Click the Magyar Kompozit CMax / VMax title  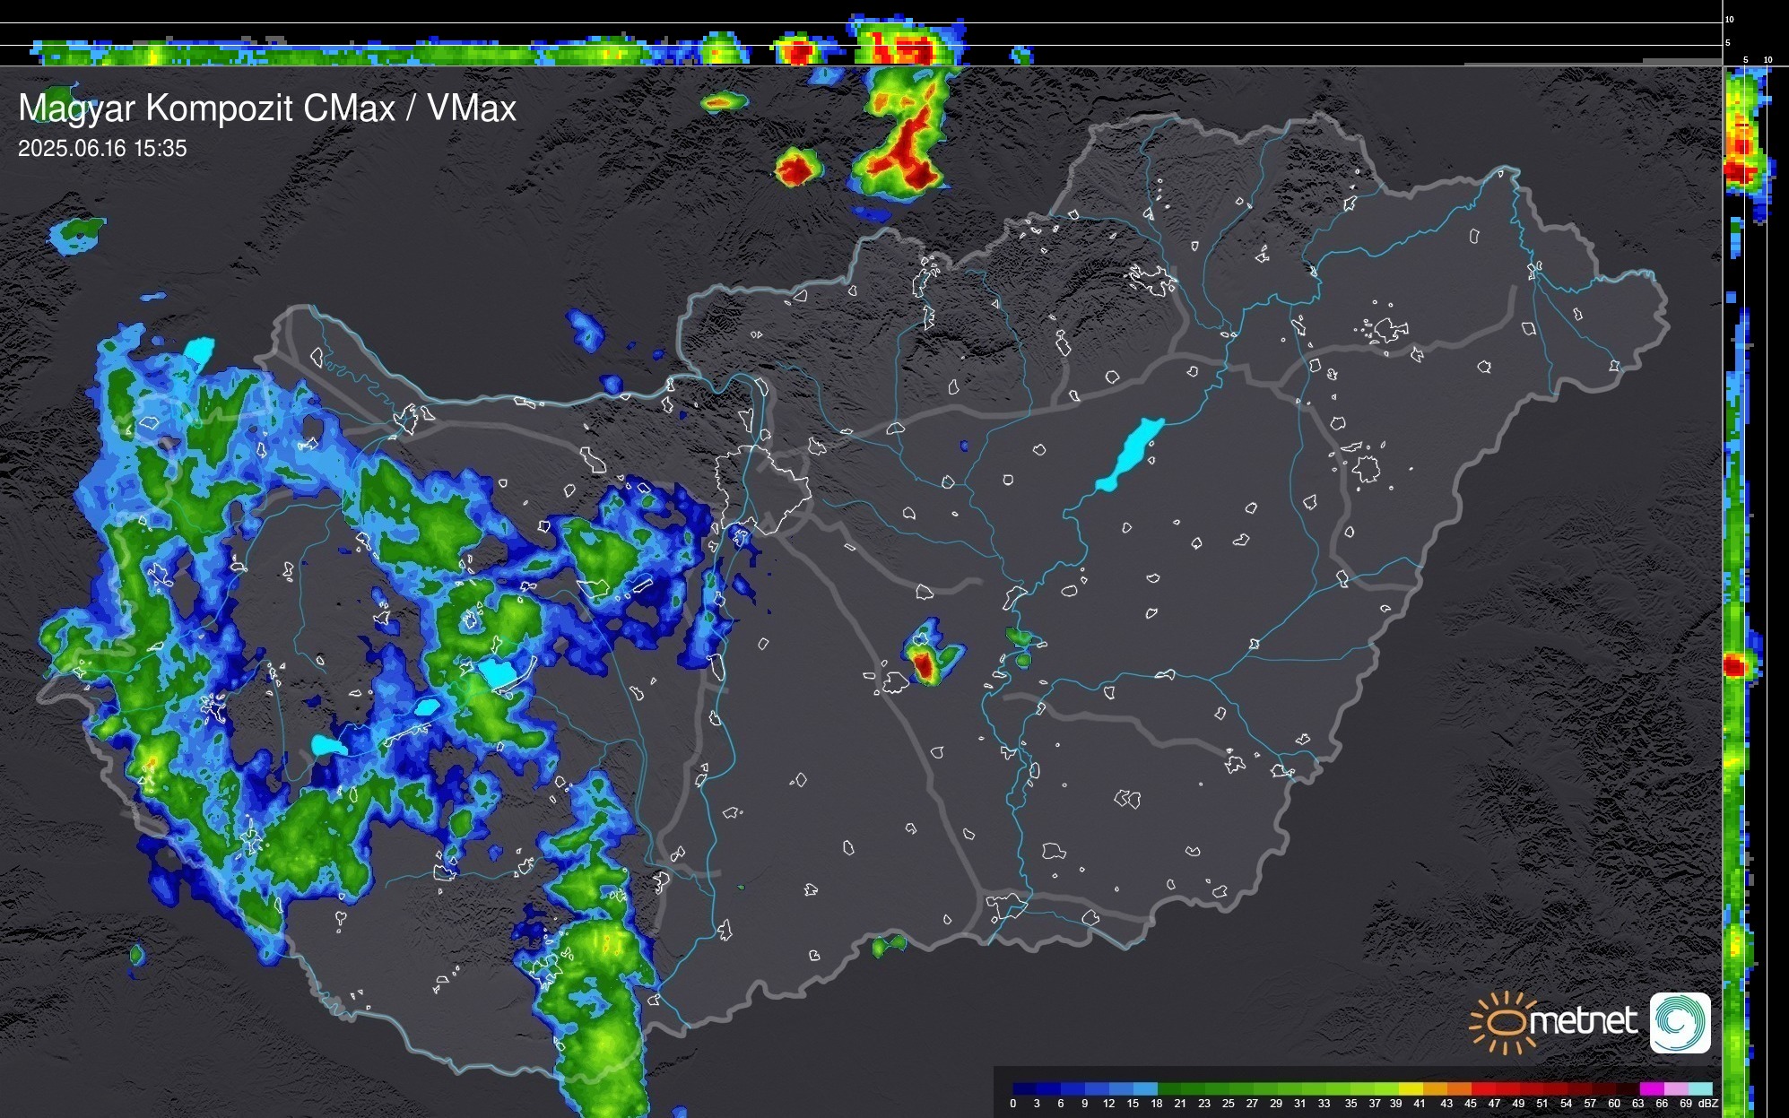point(267,108)
